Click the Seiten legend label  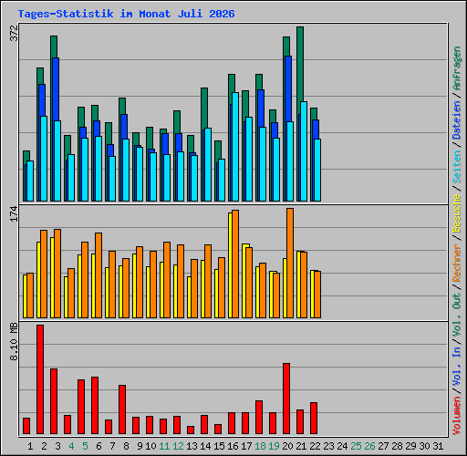pos(457,167)
